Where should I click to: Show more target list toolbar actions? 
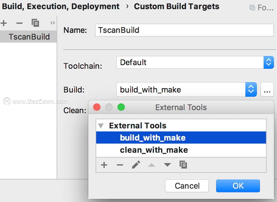[52, 23]
